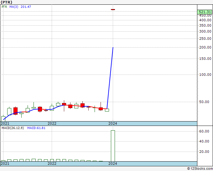Click the 521.31 current price tag
The image size is (213, 171).
click(205, 12)
